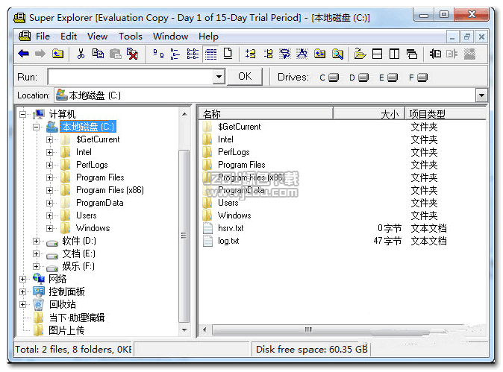Screen dimensions: 503x372
Task: Expand the Windows folder tree node
Action: tap(49, 228)
